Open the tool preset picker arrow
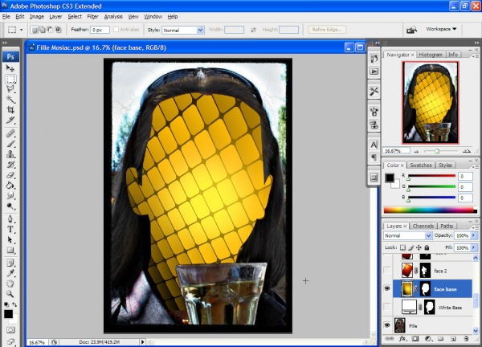Image resolution: width=482 pixels, height=347 pixels. (x=21, y=30)
